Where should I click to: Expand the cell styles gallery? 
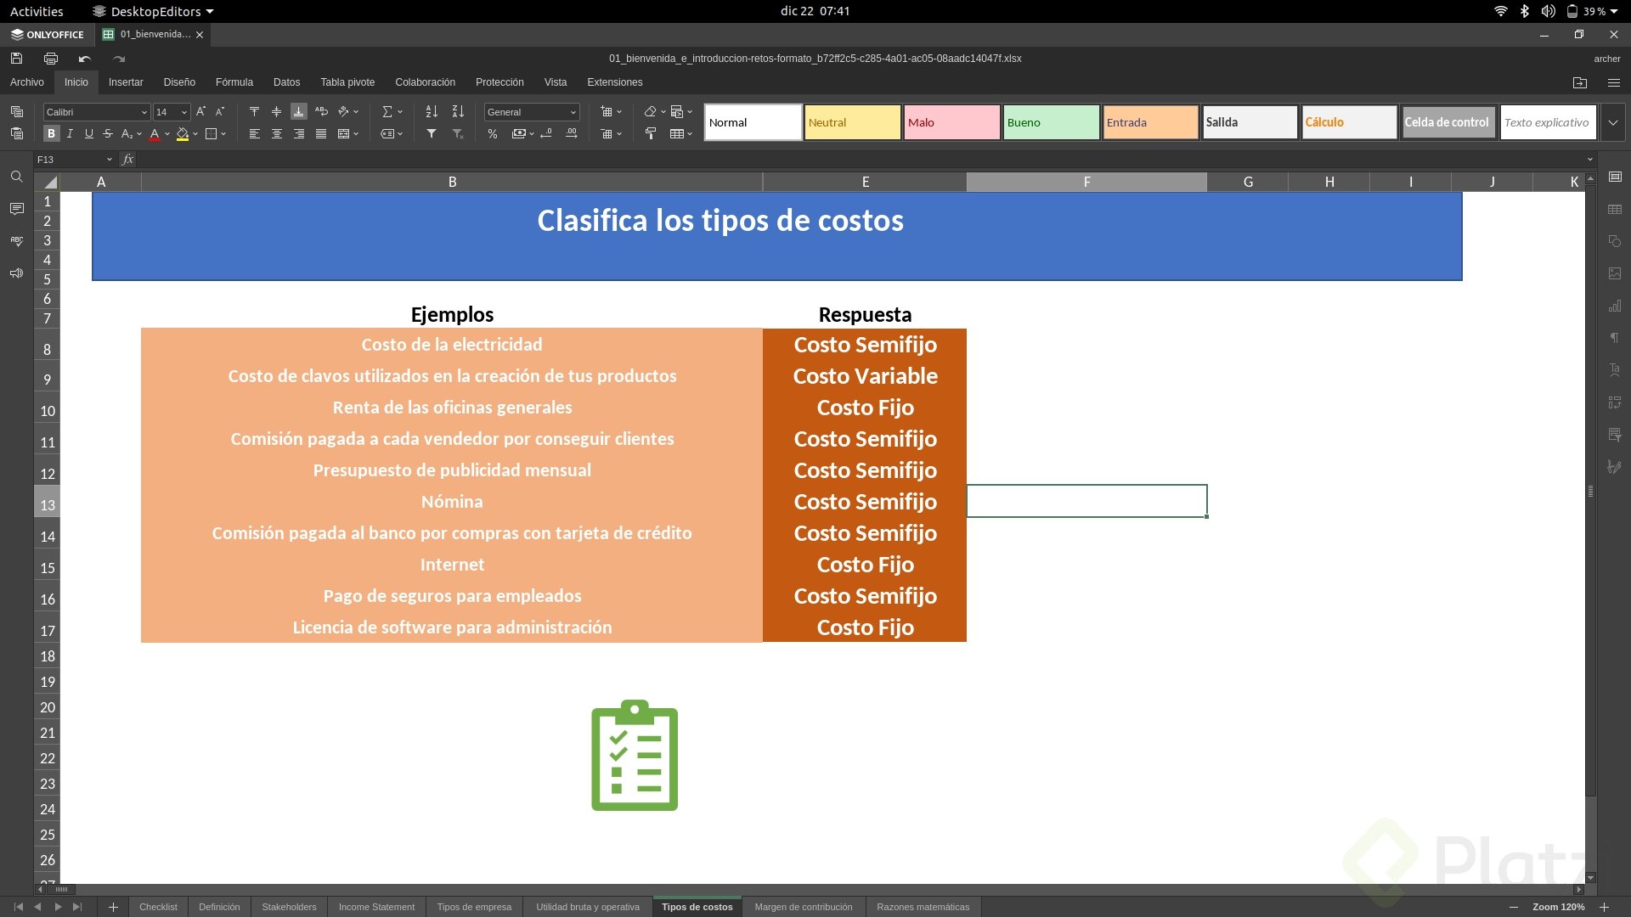point(1612,122)
